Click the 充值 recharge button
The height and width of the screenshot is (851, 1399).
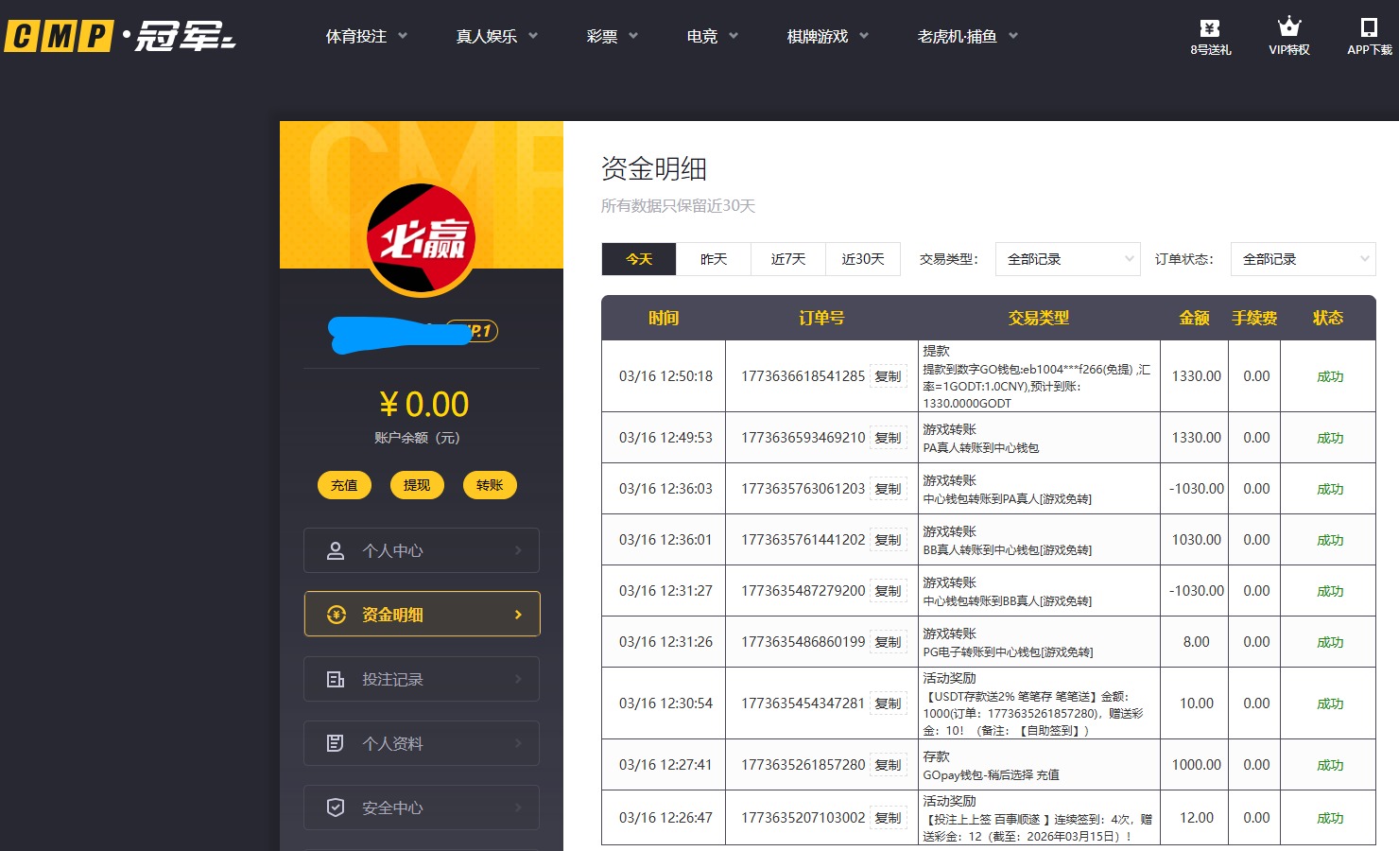point(344,484)
